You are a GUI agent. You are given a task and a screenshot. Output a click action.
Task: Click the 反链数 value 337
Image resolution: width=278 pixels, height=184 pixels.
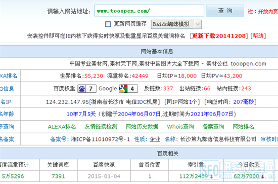point(168,88)
